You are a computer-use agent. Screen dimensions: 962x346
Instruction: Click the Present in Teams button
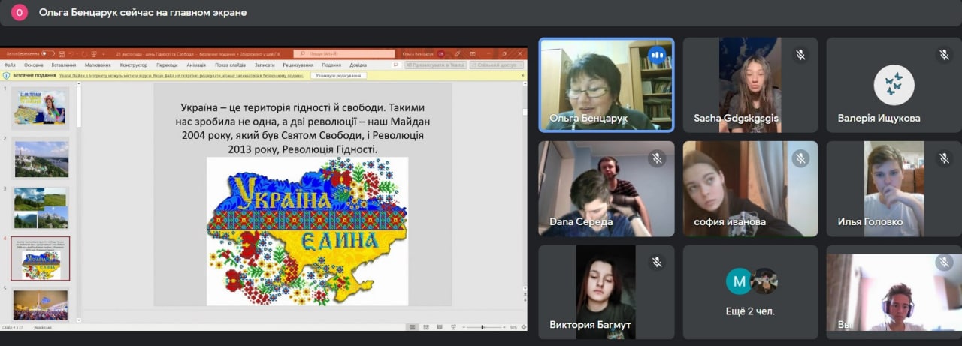tap(435, 65)
